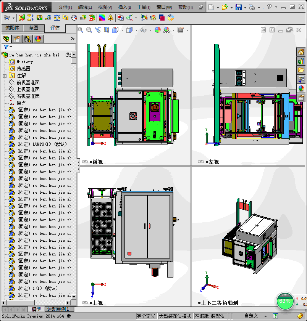This screenshot has width=307, height=321.
Task: Open View Orientation dropdown arrow
Action: click(123, 30)
